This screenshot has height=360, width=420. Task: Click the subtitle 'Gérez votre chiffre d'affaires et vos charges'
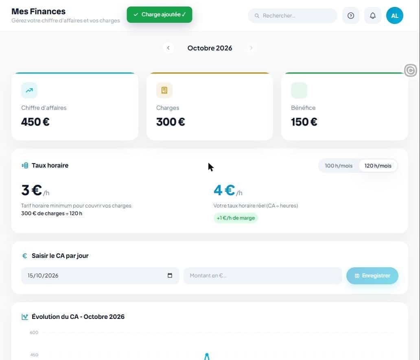click(66, 20)
